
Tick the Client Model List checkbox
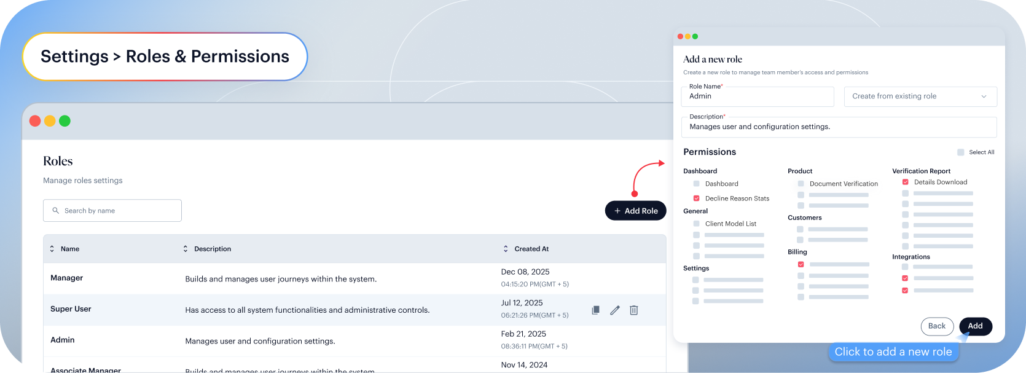tap(696, 224)
